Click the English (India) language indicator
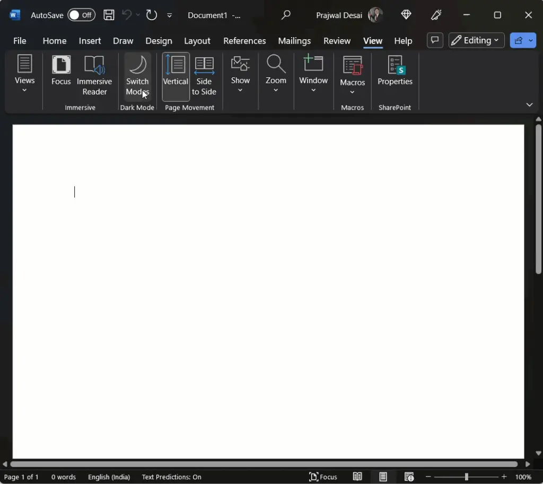 pos(109,477)
